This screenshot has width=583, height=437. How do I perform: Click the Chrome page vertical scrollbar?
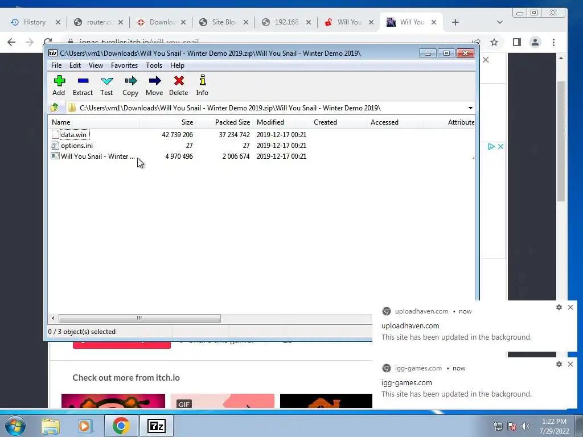(x=561, y=141)
